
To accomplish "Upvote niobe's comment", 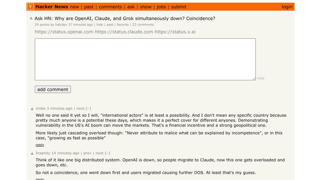I will coord(32,109).
